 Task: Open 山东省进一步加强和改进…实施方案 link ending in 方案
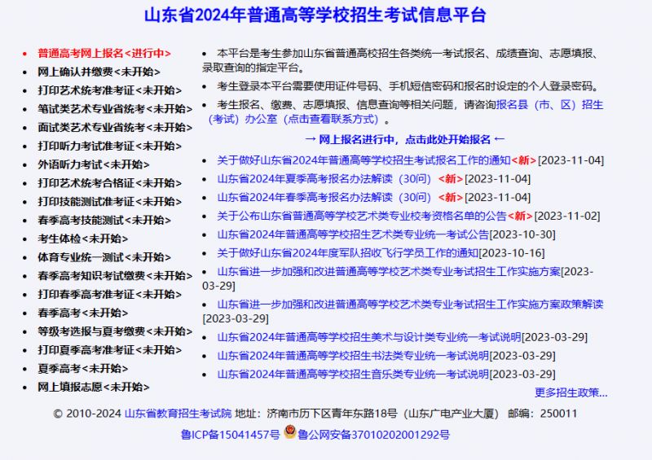tap(389, 272)
